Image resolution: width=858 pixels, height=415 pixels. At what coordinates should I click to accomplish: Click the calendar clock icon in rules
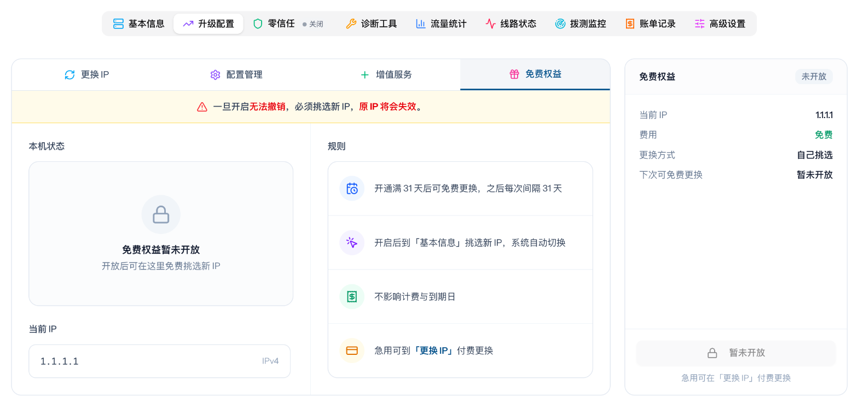pos(352,188)
